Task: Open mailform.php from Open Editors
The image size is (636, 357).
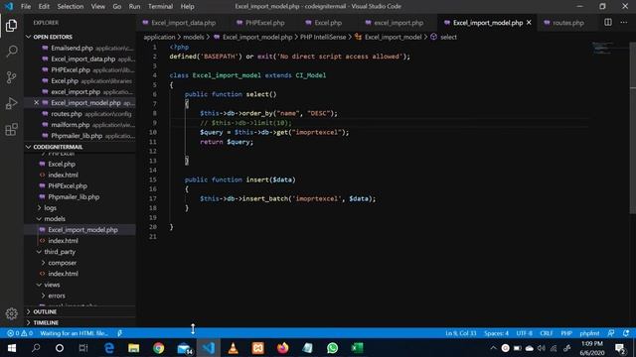Action: click(71, 125)
